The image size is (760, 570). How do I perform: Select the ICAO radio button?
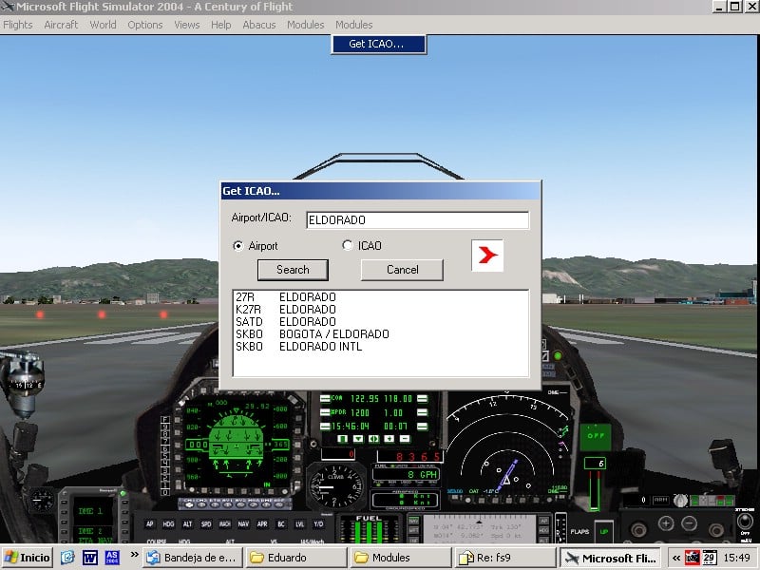click(348, 246)
